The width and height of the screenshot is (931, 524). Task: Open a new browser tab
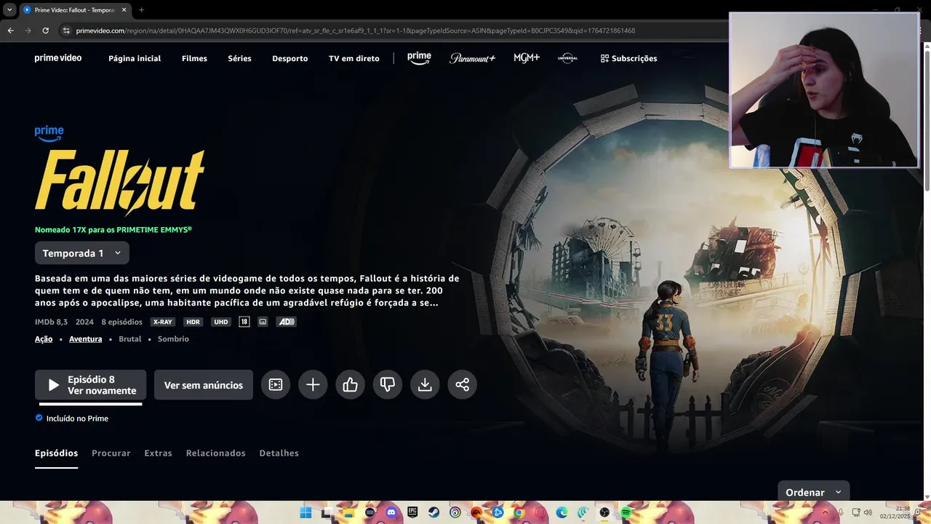[x=141, y=9]
